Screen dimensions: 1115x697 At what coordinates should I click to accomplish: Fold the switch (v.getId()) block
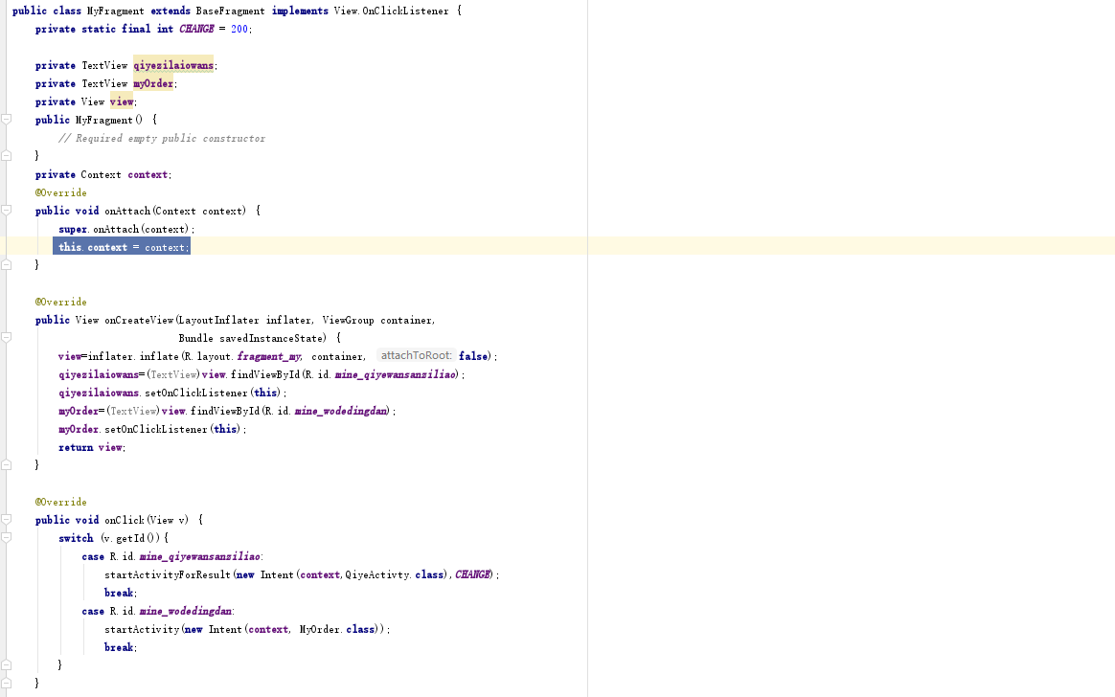7,538
